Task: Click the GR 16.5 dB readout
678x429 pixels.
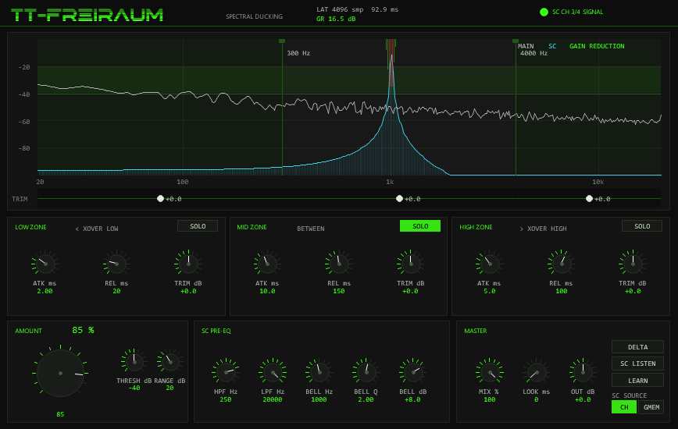Action: pyautogui.click(x=336, y=19)
